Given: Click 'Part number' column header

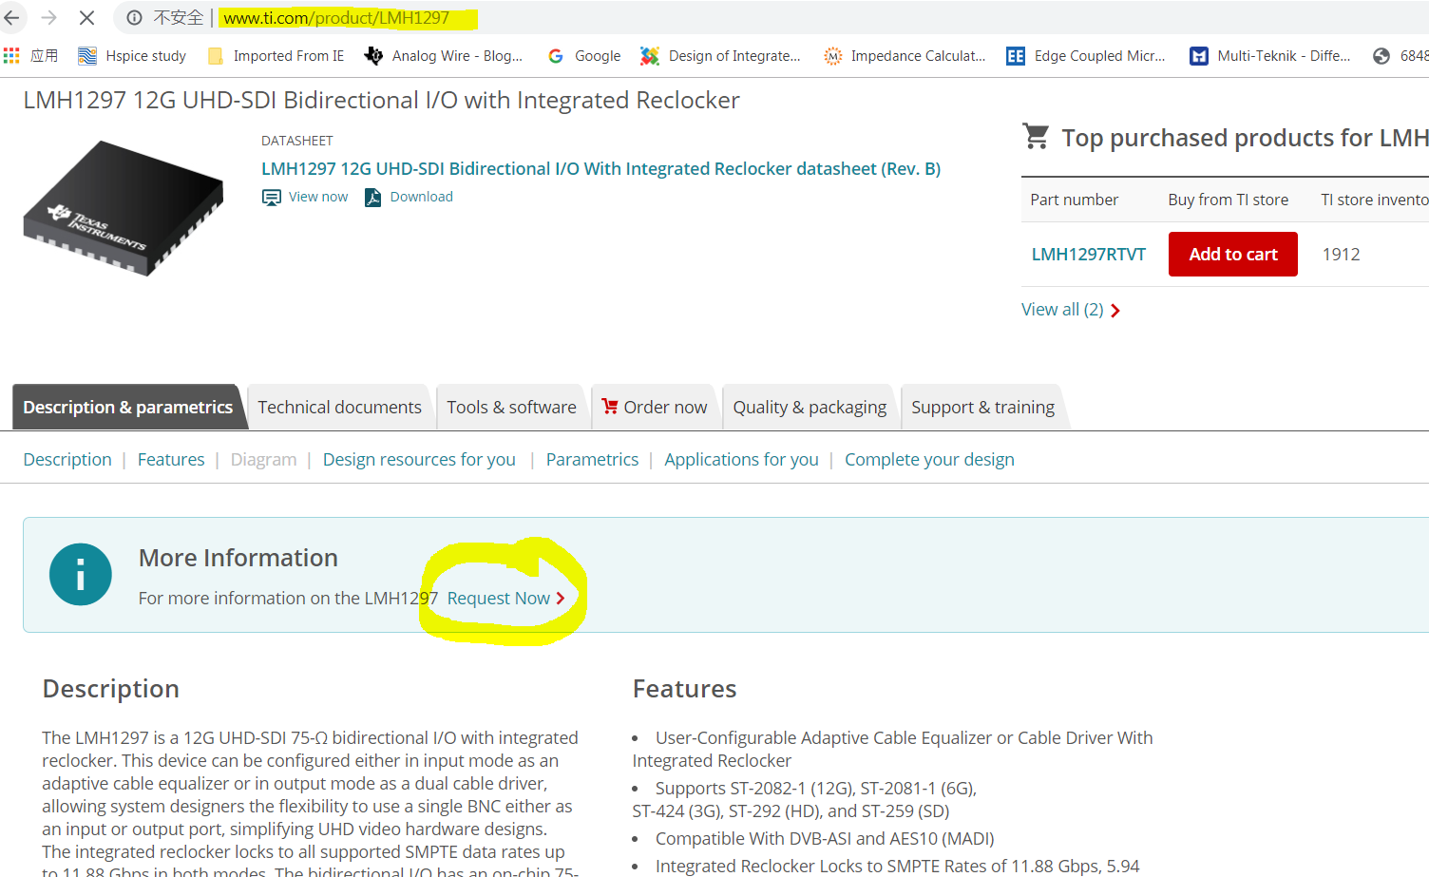Looking at the screenshot, I should click(x=1074, y=200).
